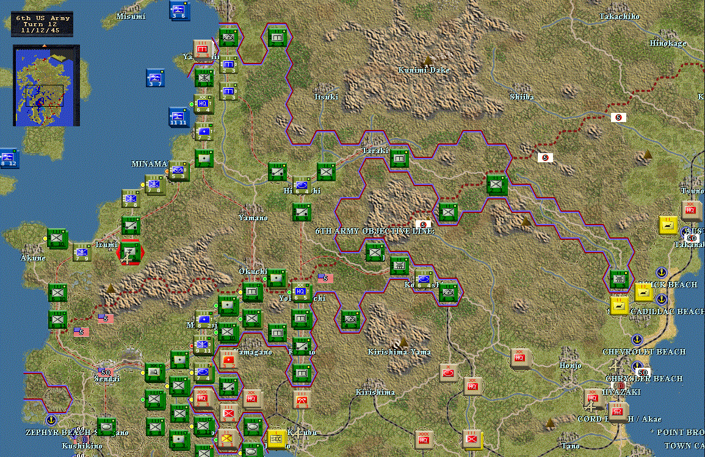The width and height of the screenshot is (705, 457).
Task: Click the Kunimi-Dake mountain peak marker
Action: point(428,60)
